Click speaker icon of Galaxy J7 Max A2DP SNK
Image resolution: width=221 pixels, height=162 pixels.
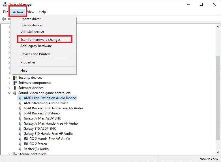click(x=20, y=118)
